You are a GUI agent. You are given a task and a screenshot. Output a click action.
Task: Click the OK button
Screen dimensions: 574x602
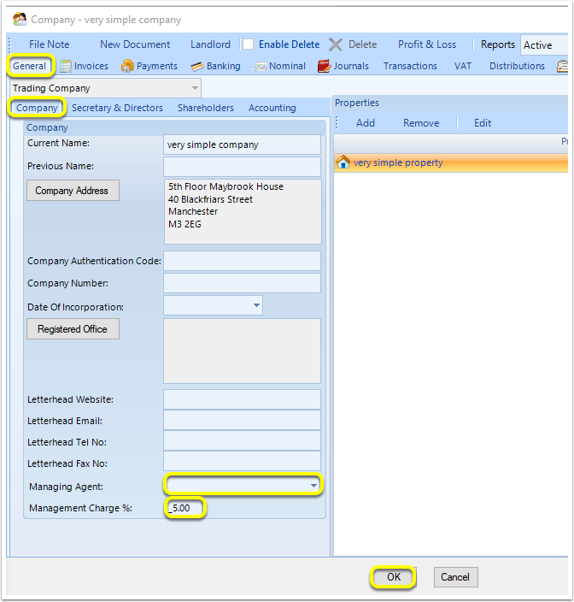(x=394, y=576)
